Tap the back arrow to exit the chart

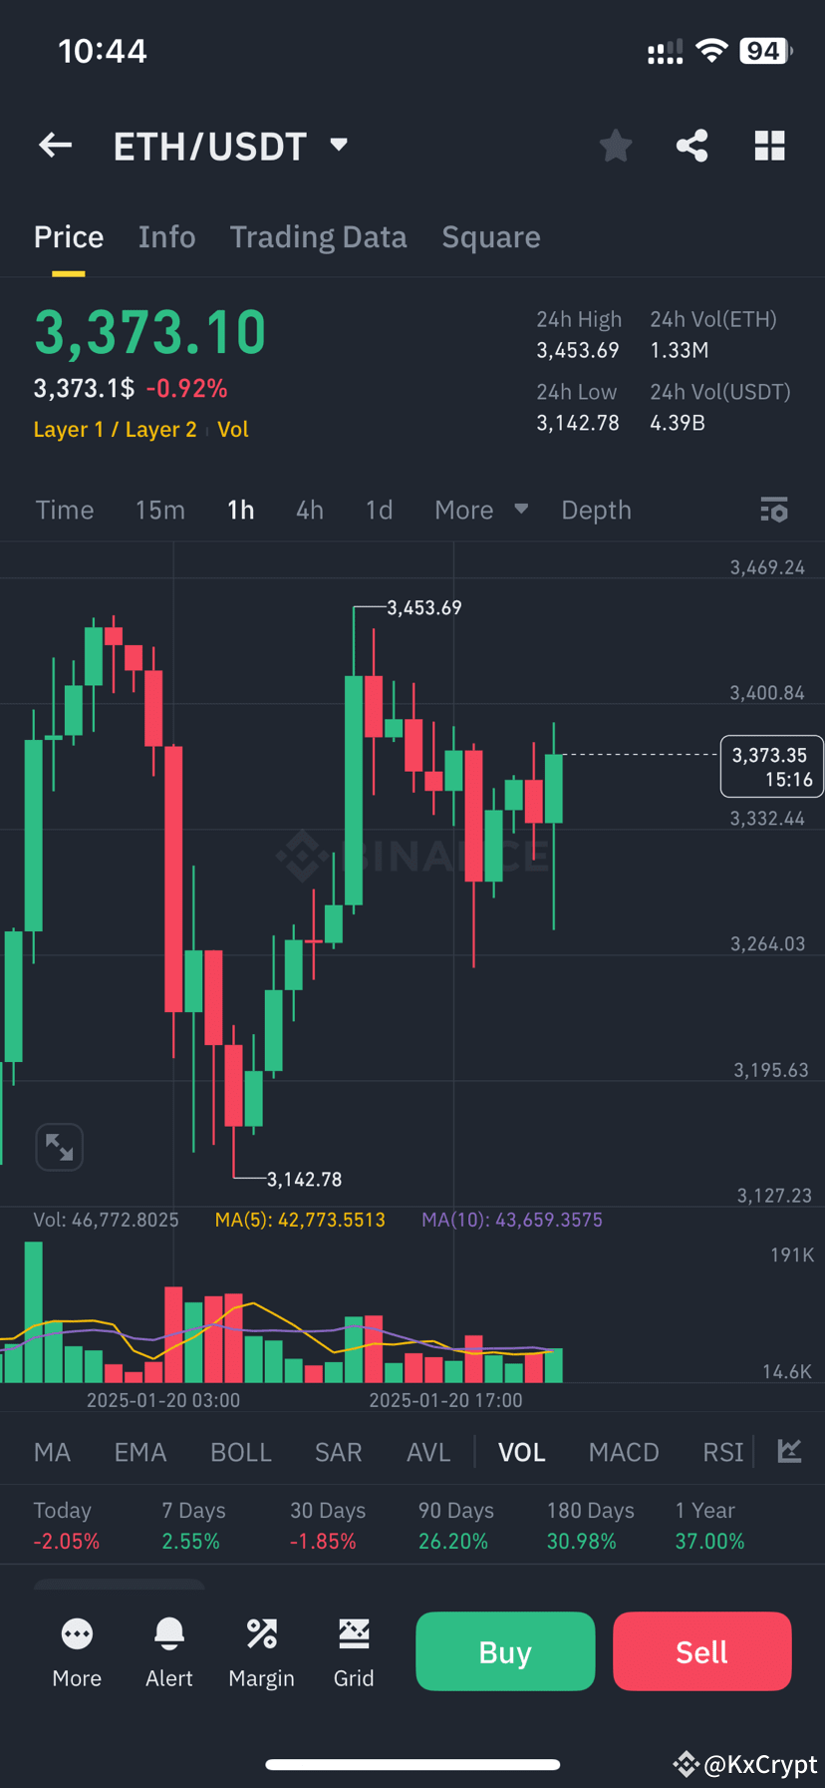[55, 146]
